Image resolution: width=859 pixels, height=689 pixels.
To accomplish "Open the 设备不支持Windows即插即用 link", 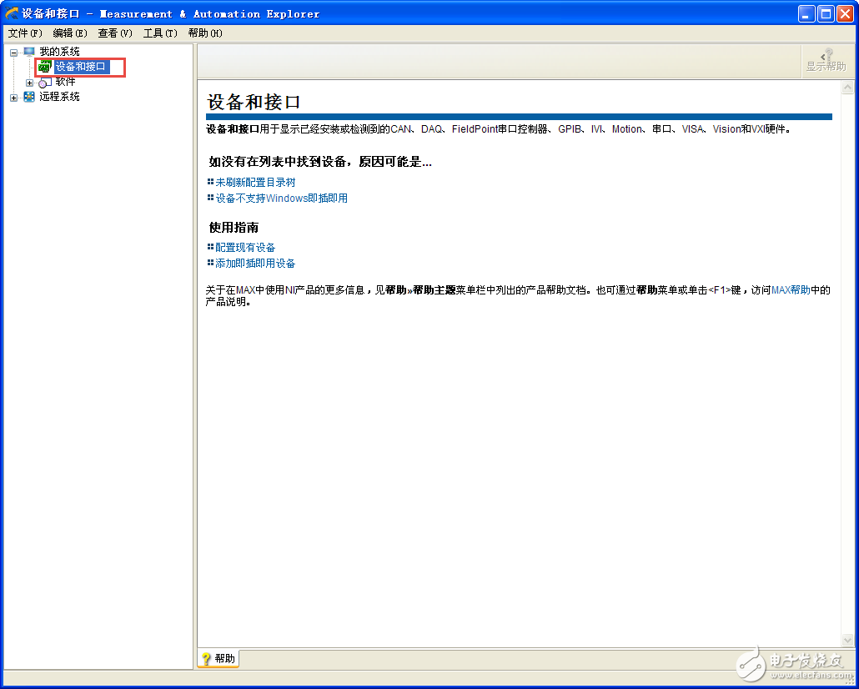I will point(282,198).
